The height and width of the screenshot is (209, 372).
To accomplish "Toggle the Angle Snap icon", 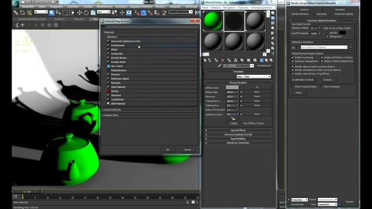I will tap(144, 12).
